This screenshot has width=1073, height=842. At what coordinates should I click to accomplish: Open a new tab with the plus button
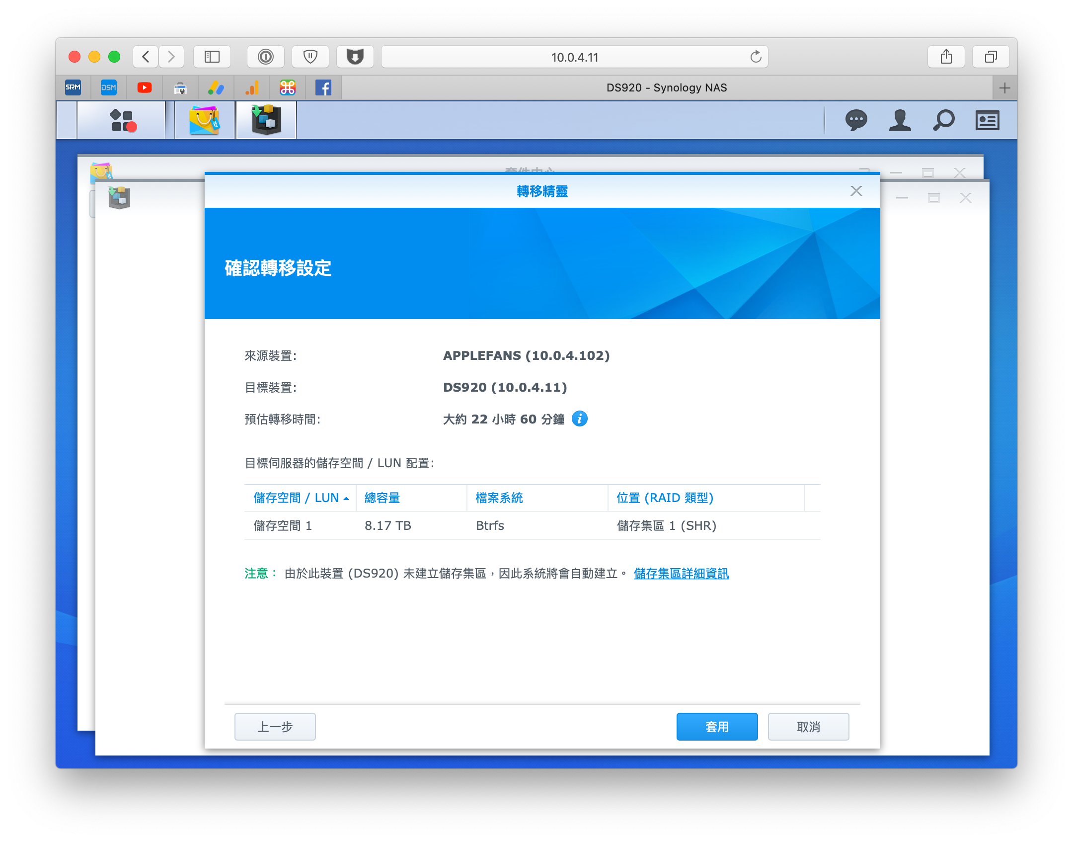pyautogui.click(x=1004, y=88)
